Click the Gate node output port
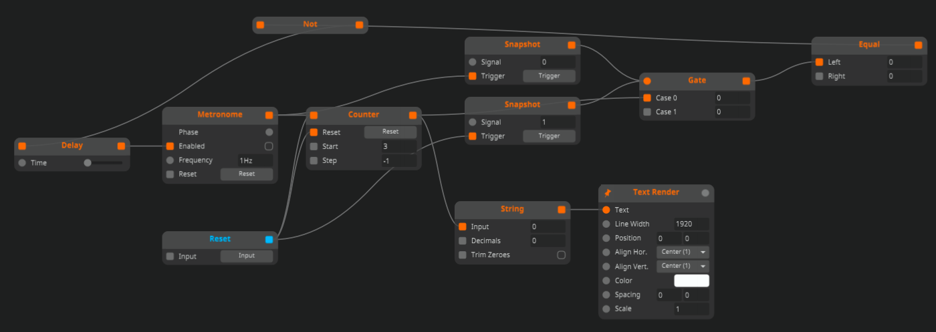 tap(746, 81)
